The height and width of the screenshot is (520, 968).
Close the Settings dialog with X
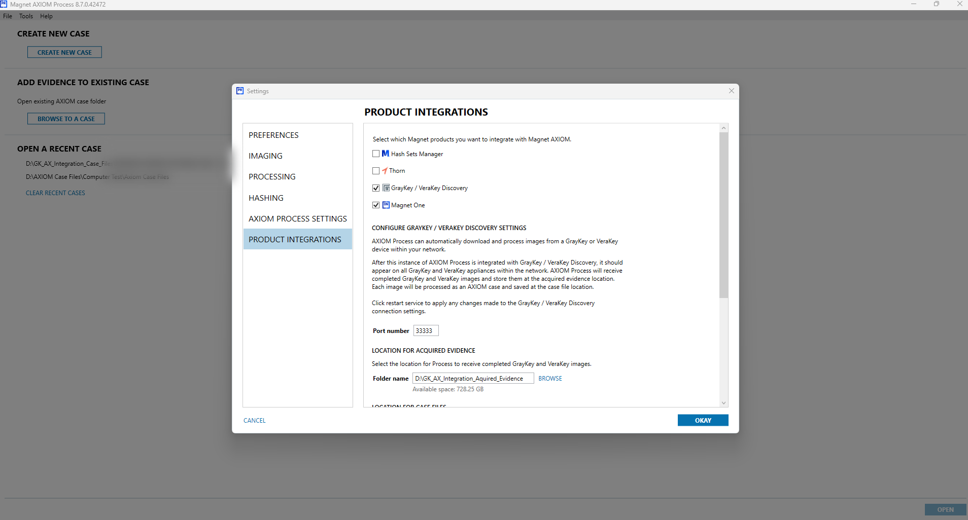(x=731, y=91)
